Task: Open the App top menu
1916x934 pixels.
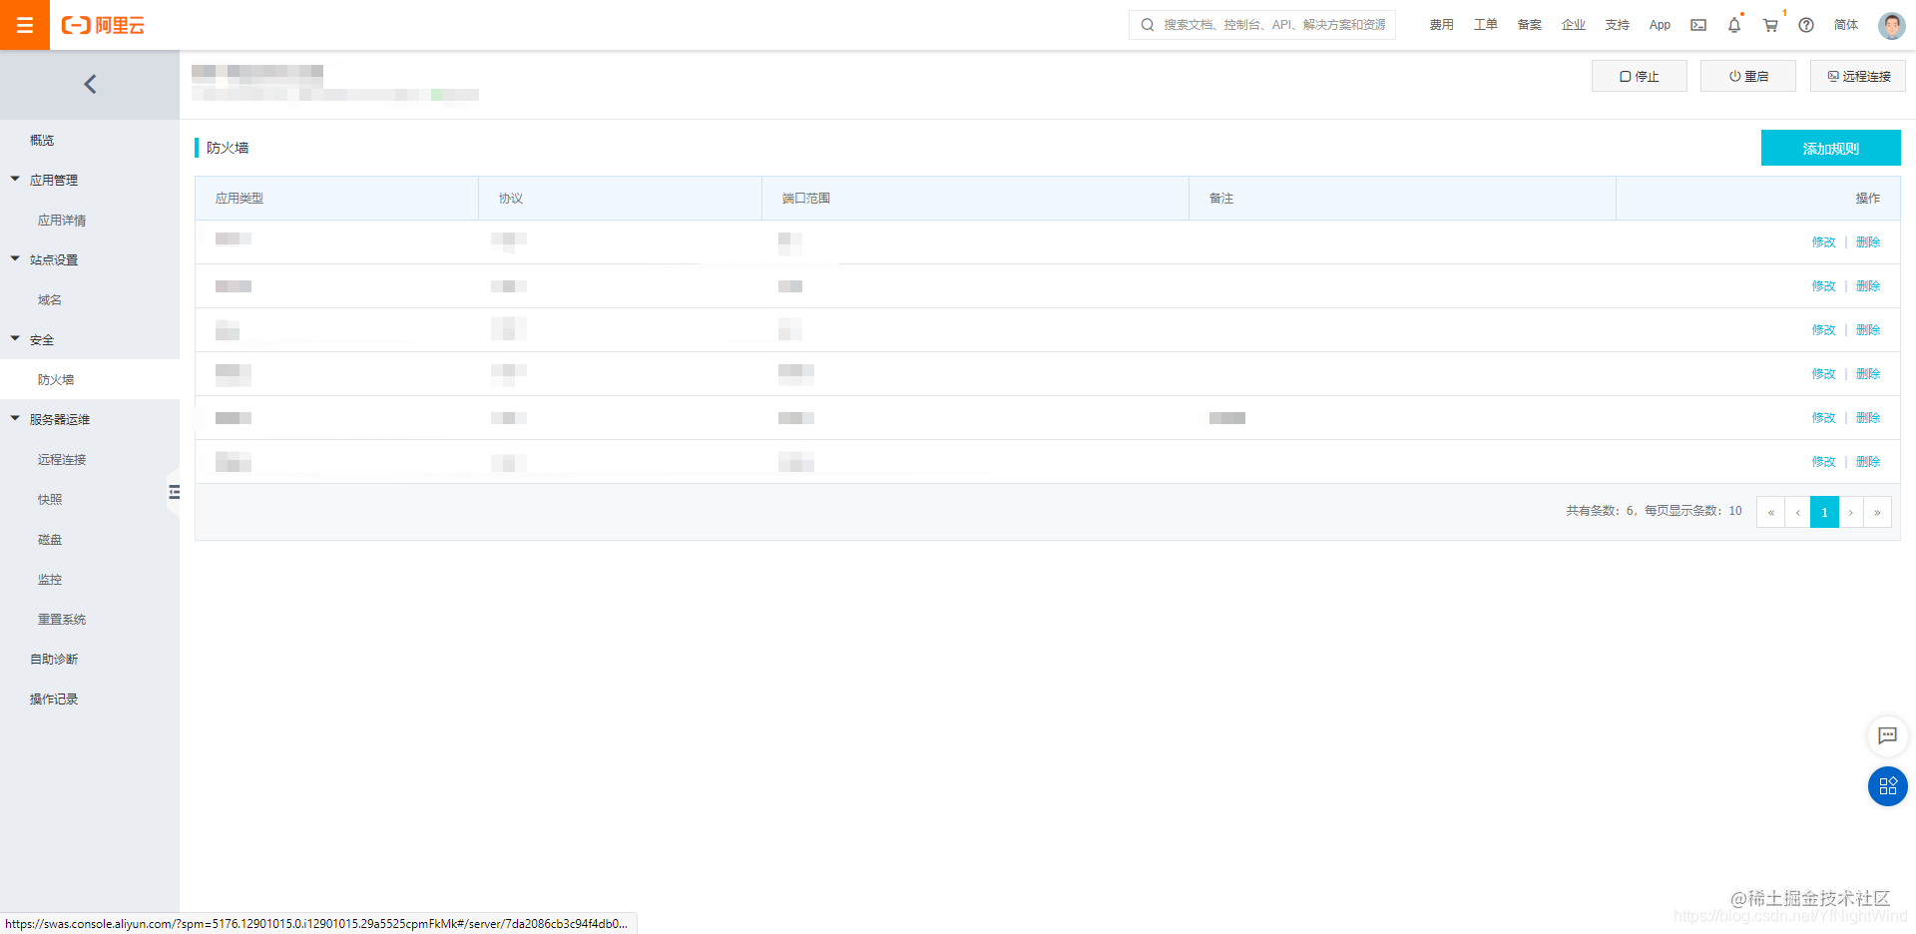Action: 1660,25
